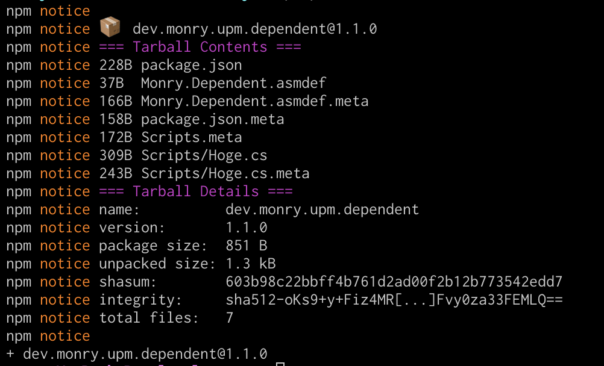Click the '172B' size value

click(x=116, y=137)
